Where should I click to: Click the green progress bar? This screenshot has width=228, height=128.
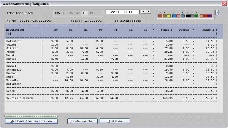tap(31, 116)
